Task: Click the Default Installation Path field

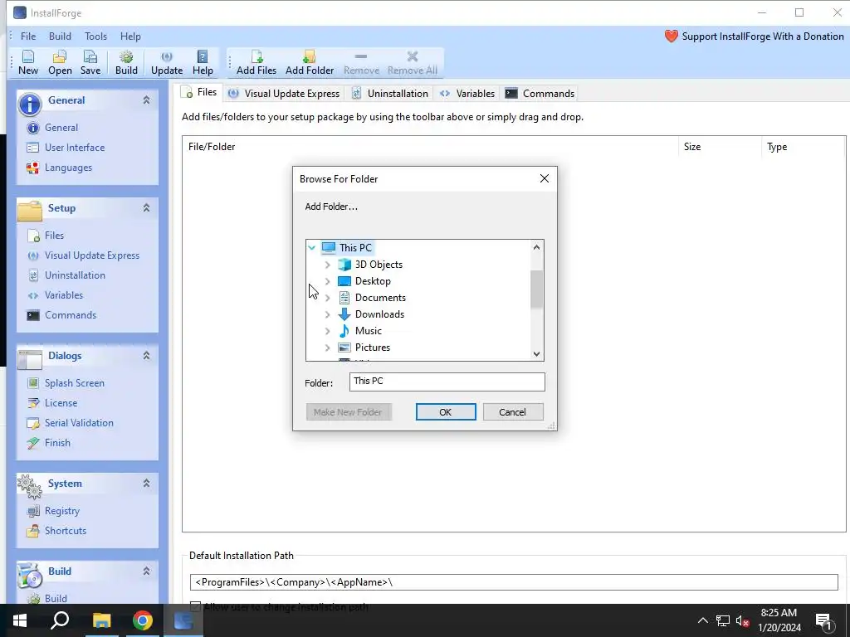Action: coord(514,582)
